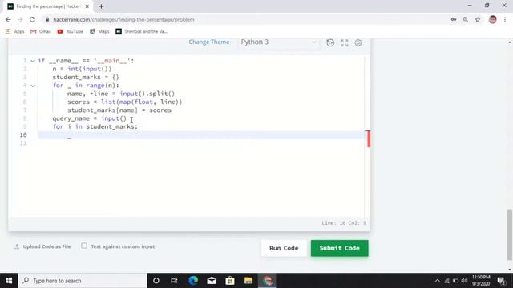Viewport: 513px width, 288px height.
Task: Open saved passwords key icon
Action: tap(454, 19)
